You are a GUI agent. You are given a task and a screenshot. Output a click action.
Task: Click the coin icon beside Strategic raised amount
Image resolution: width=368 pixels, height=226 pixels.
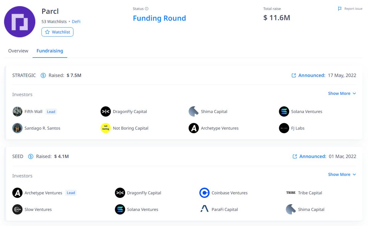[x=43, y=75]
